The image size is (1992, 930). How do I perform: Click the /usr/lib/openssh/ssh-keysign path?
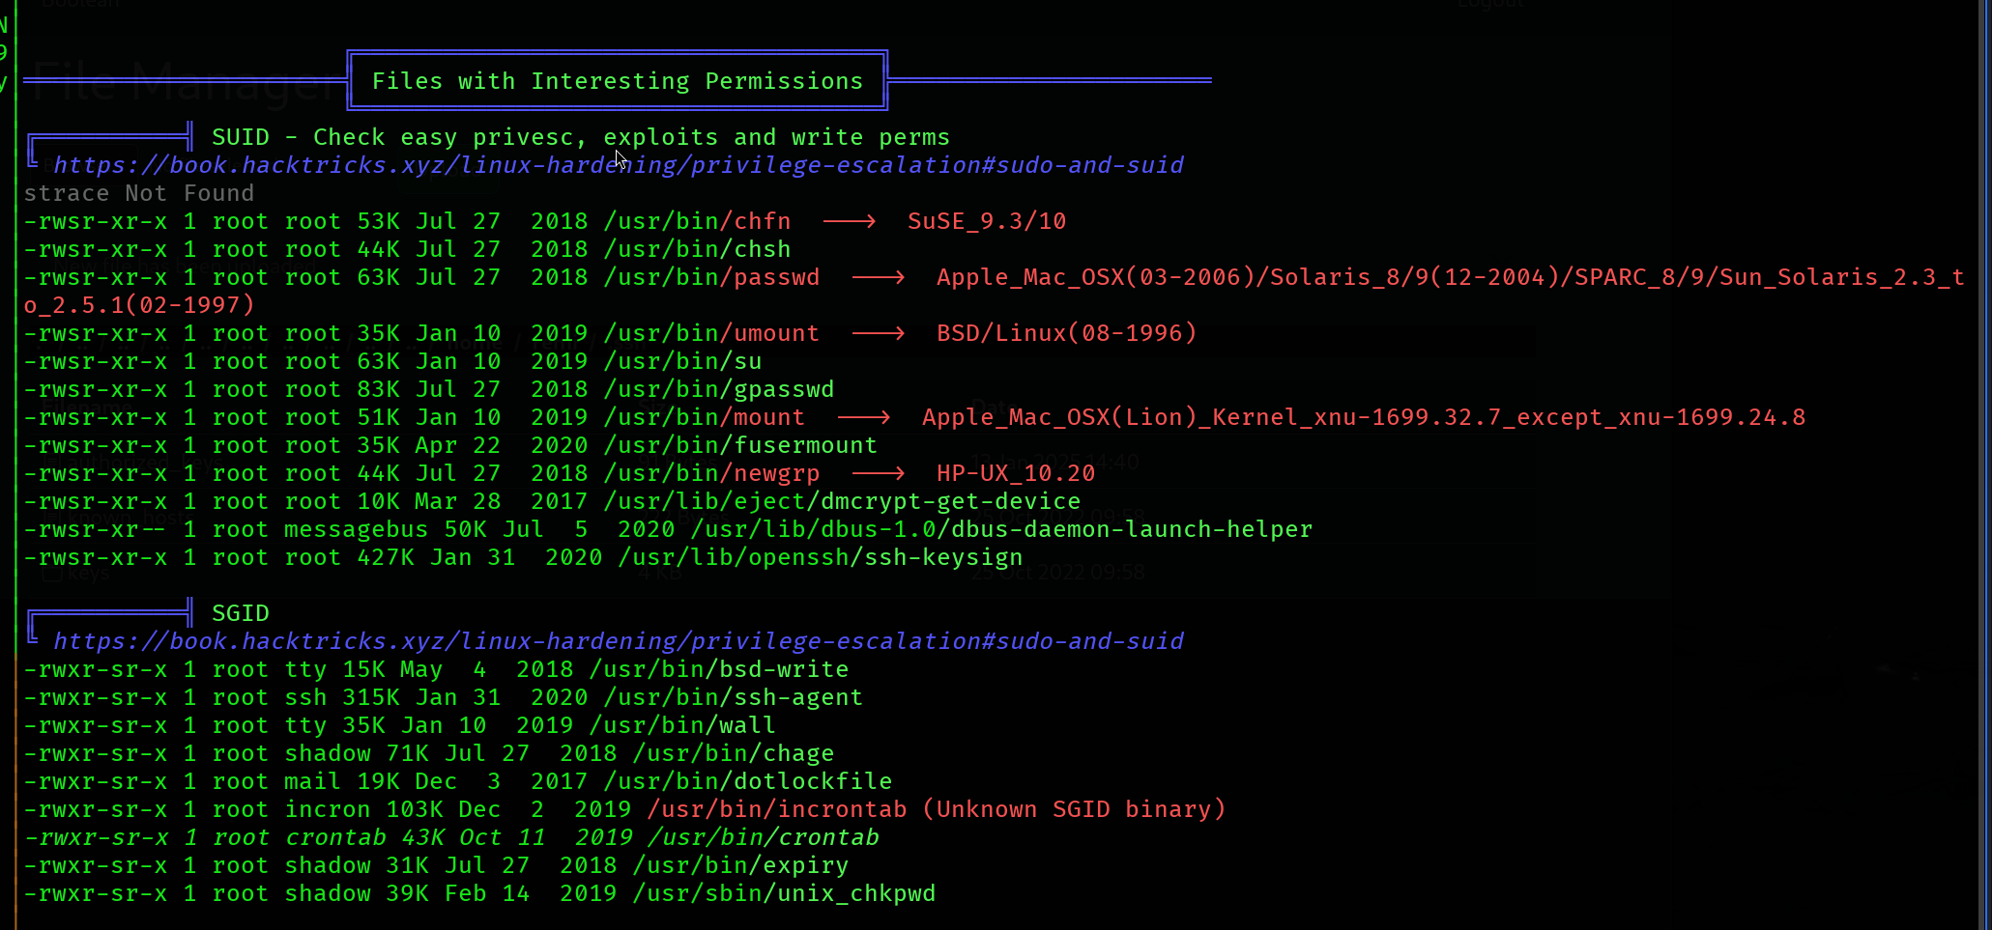820,557
